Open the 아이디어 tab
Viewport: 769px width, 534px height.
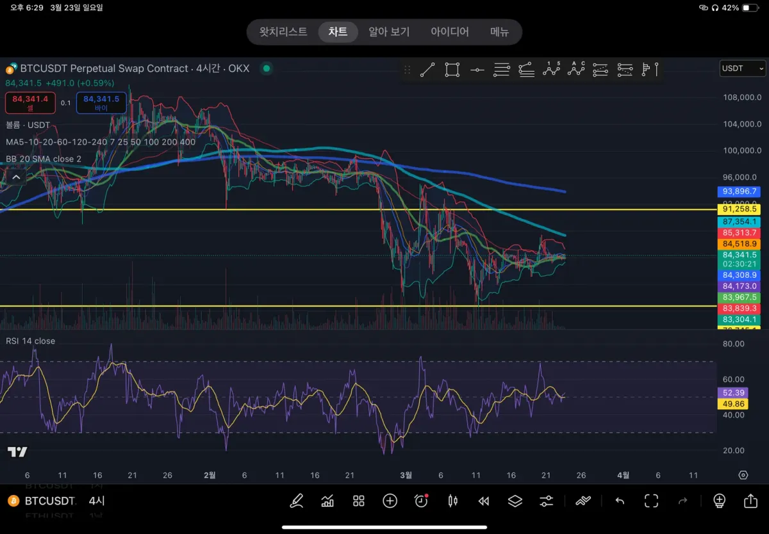[450, 32]
